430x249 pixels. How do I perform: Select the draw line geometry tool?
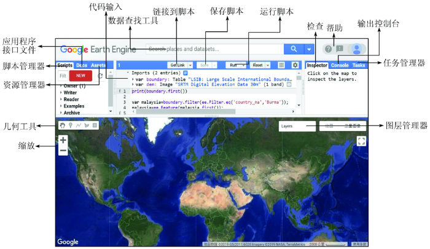click(79, 125)
